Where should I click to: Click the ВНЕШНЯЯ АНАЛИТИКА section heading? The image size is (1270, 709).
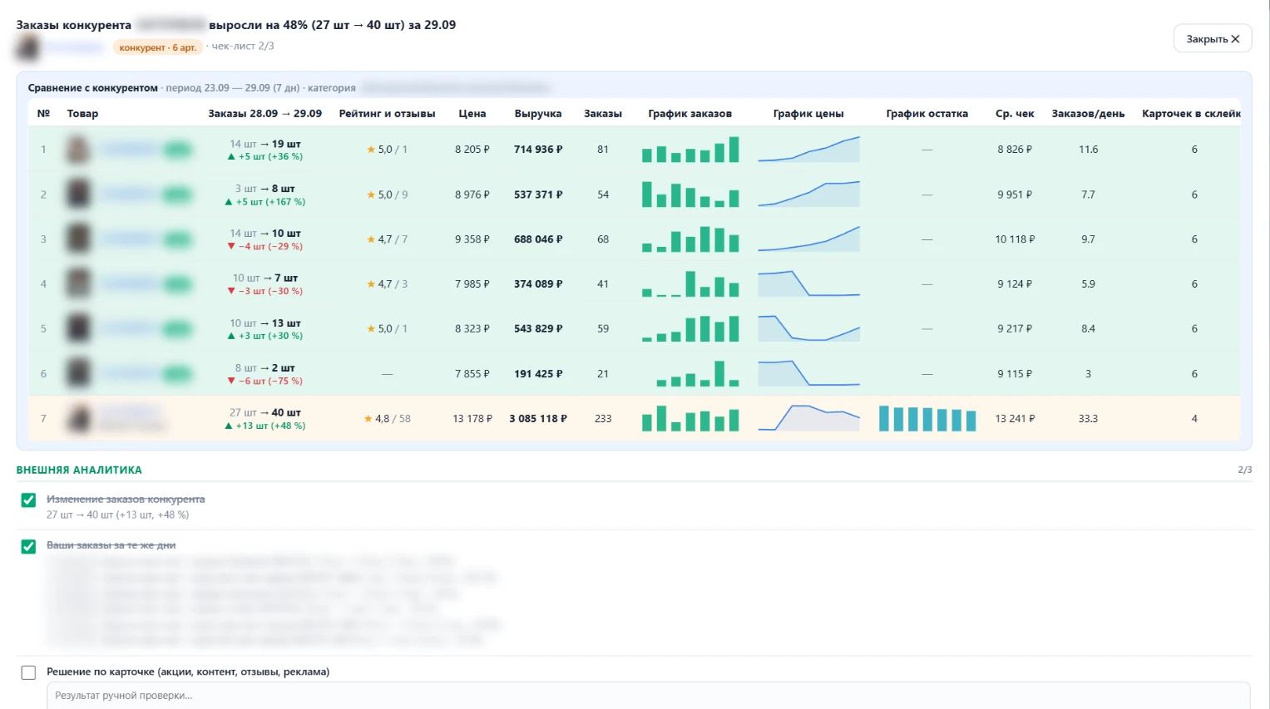[79, 470]
